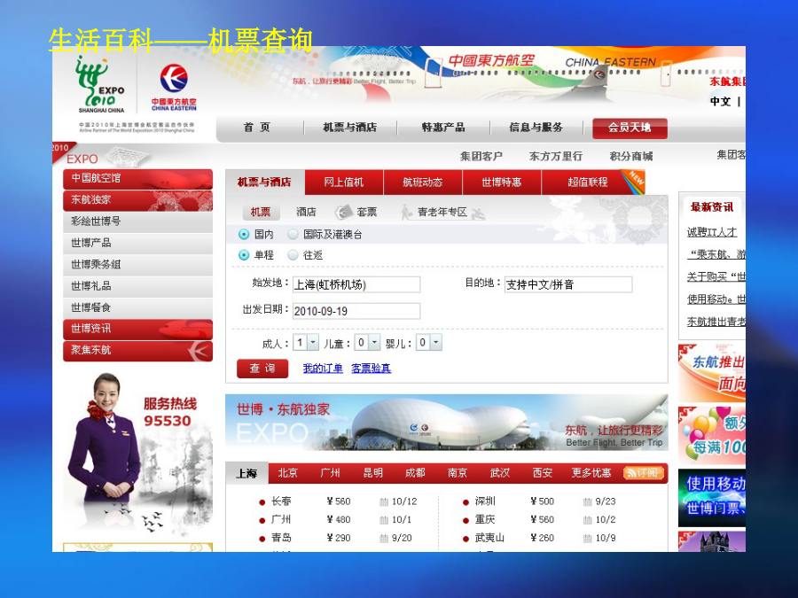Click calendar icon in 重庆 row
Image resolution: width=798 pixels, height=598 pixels.
tap(587, 520)
